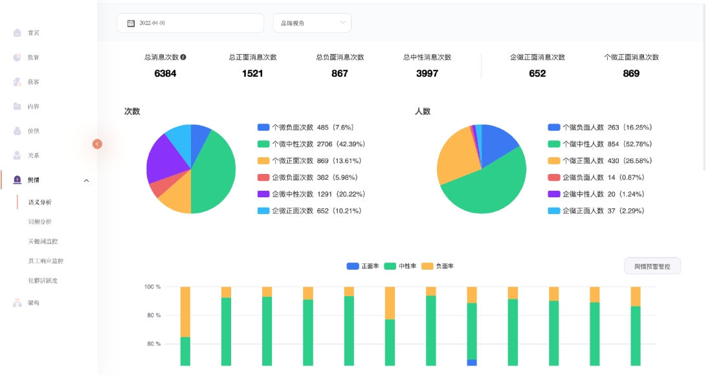Click the 60 % axis label
Screen dimensions: 712x379
coord(153,344)
